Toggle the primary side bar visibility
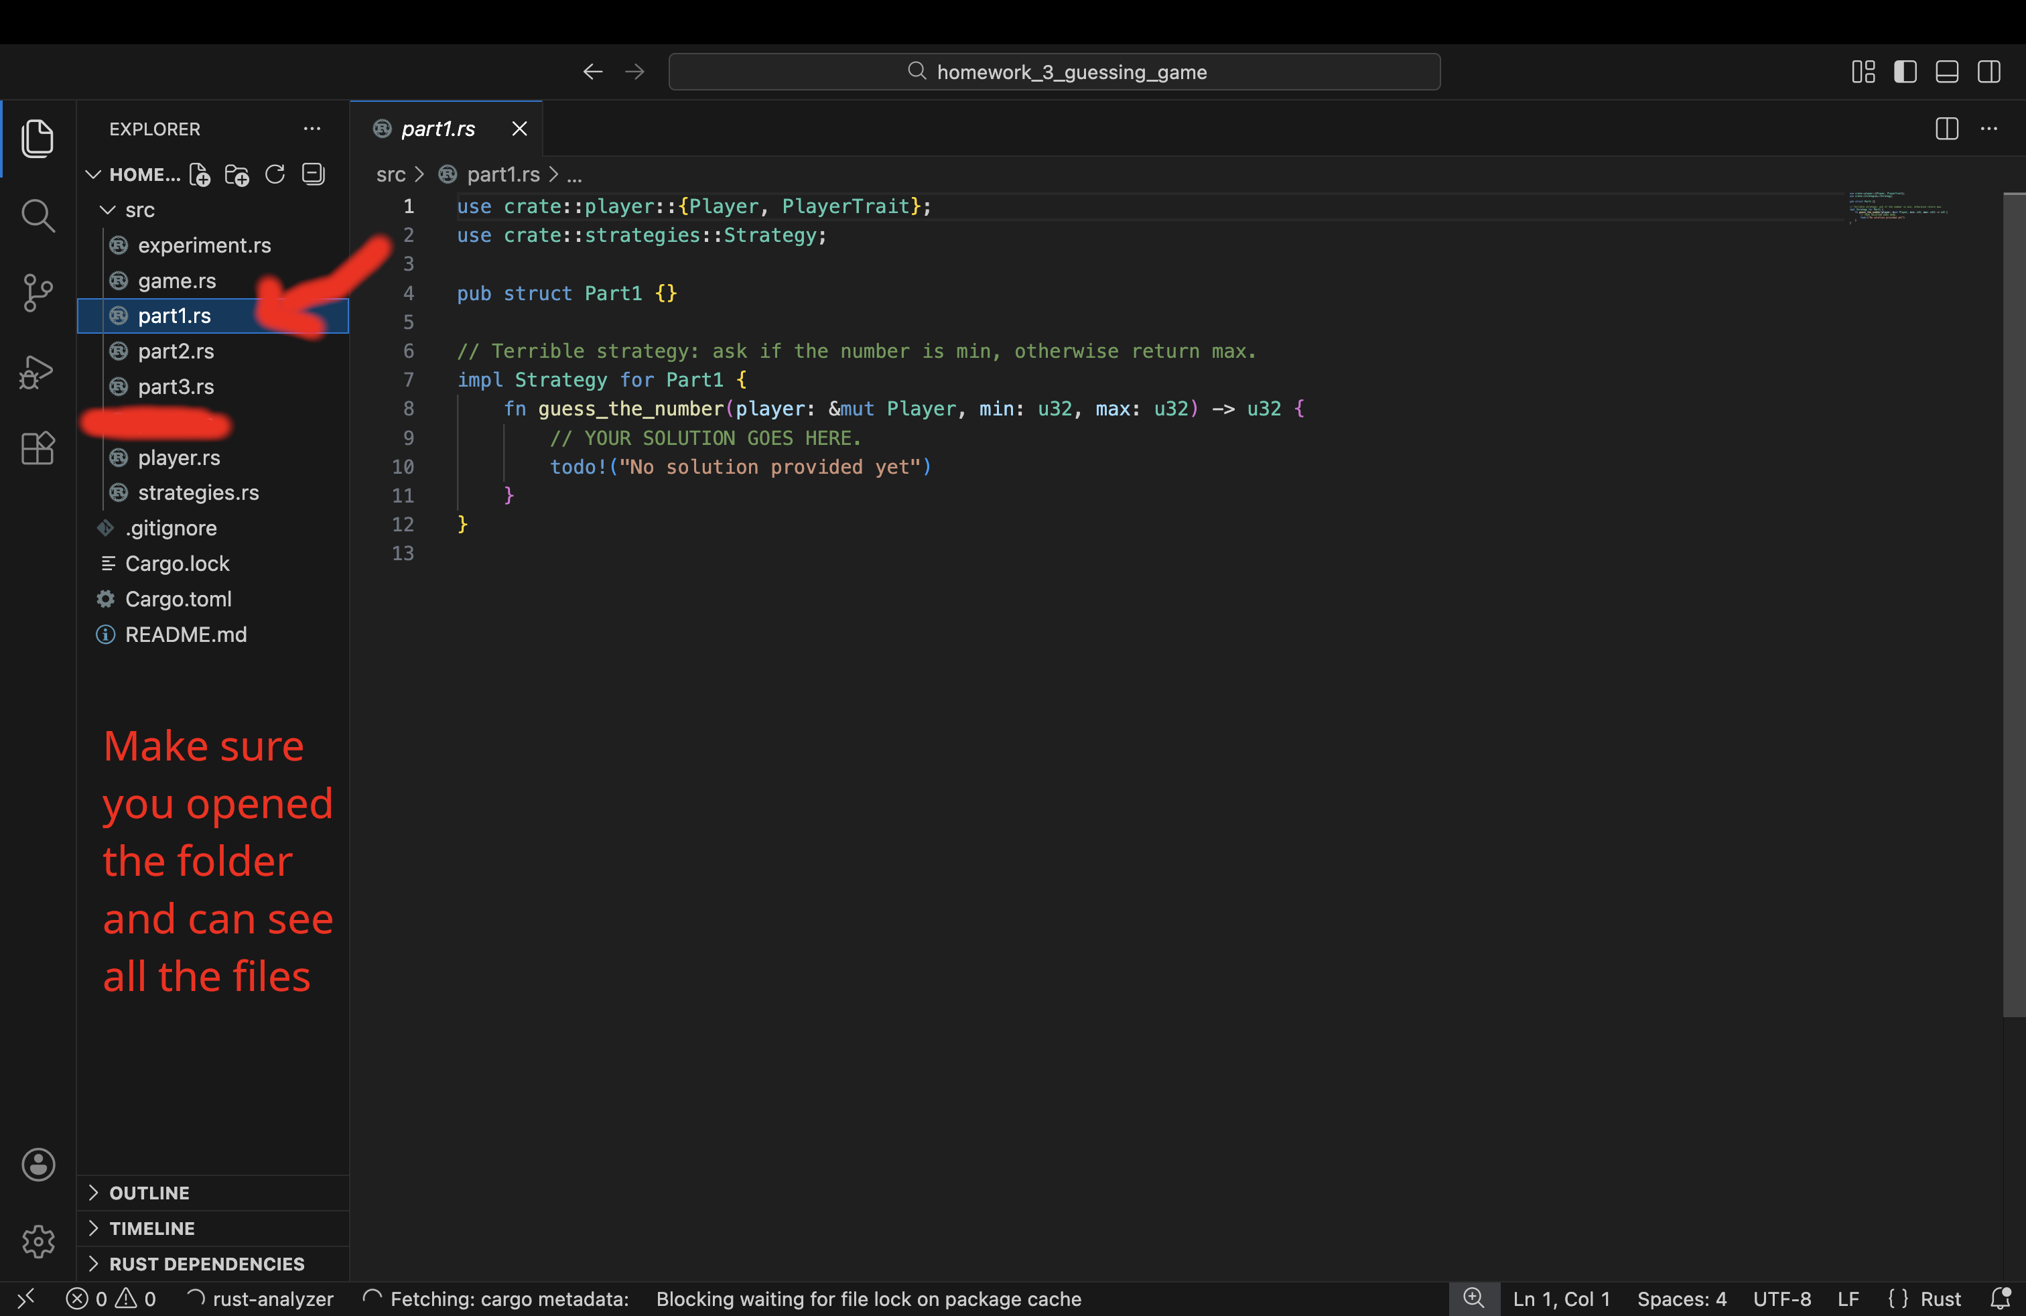The image size is (2026, 1316). click(x=1905, y=72)
